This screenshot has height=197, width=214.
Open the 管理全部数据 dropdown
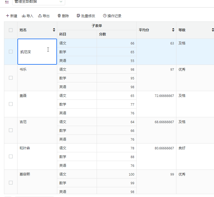[38, 2]
